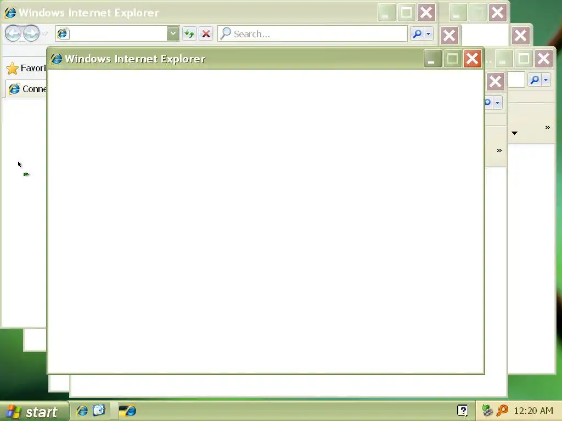Click the question mark language bar icon
This screenshot has width=562, height=421.
[463, 411]
